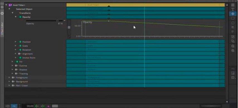Click the Opacity slider handle
This screenshot has width=238, height=108.
[57, 21]
